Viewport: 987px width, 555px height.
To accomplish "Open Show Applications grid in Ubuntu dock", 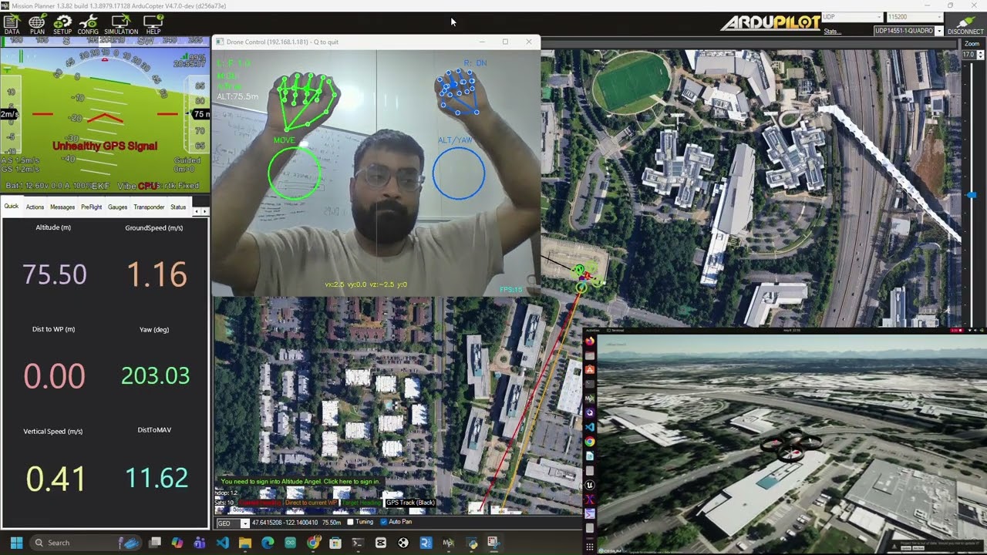I will pyautogui.click(x=590, y=547).
